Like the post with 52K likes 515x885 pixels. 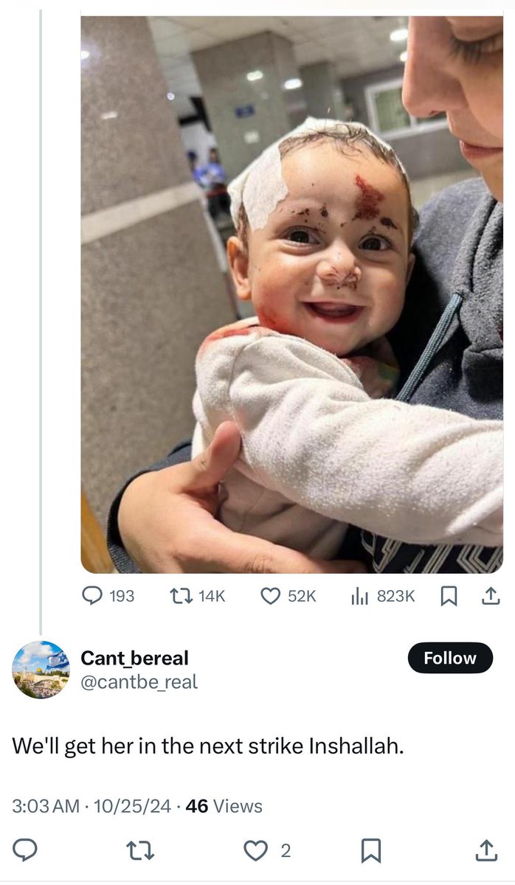point(272,596)
